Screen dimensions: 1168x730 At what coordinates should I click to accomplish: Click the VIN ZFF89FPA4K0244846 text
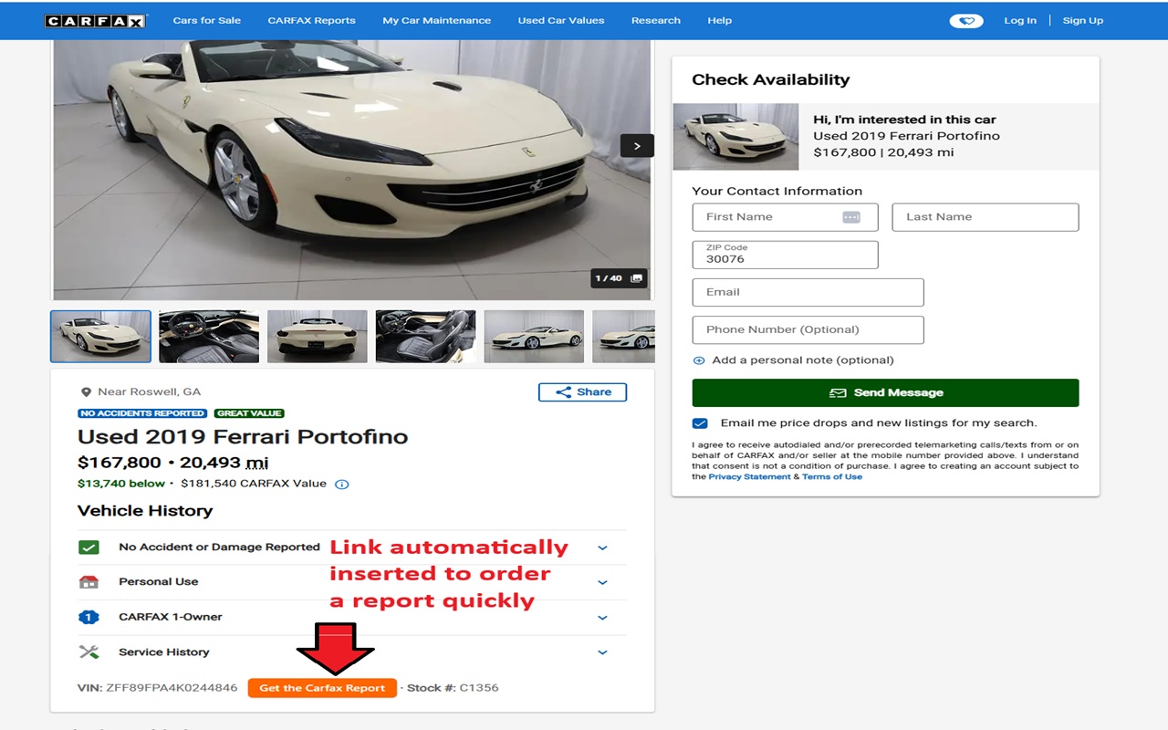[158, 688]
